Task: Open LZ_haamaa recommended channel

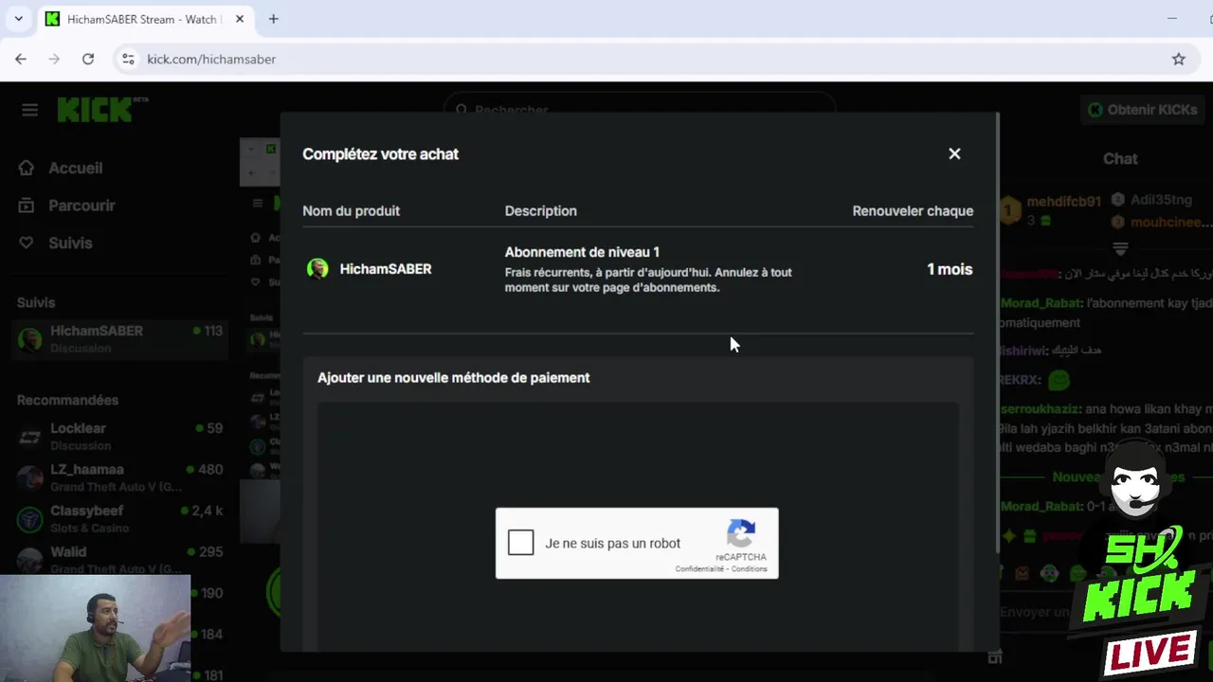Action: tap(119, 476)
